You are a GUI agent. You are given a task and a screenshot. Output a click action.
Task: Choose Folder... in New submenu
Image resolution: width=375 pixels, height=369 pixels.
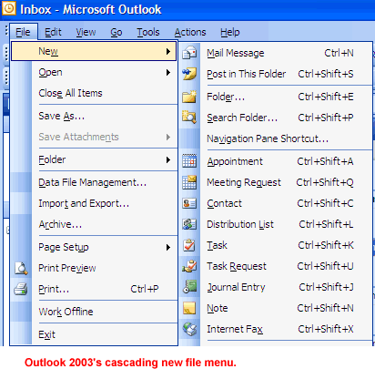[276, 97]
